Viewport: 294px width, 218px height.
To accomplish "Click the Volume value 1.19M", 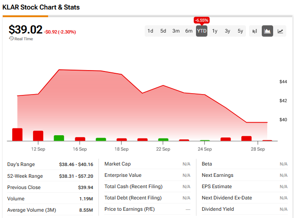I will tap(86, 199).
